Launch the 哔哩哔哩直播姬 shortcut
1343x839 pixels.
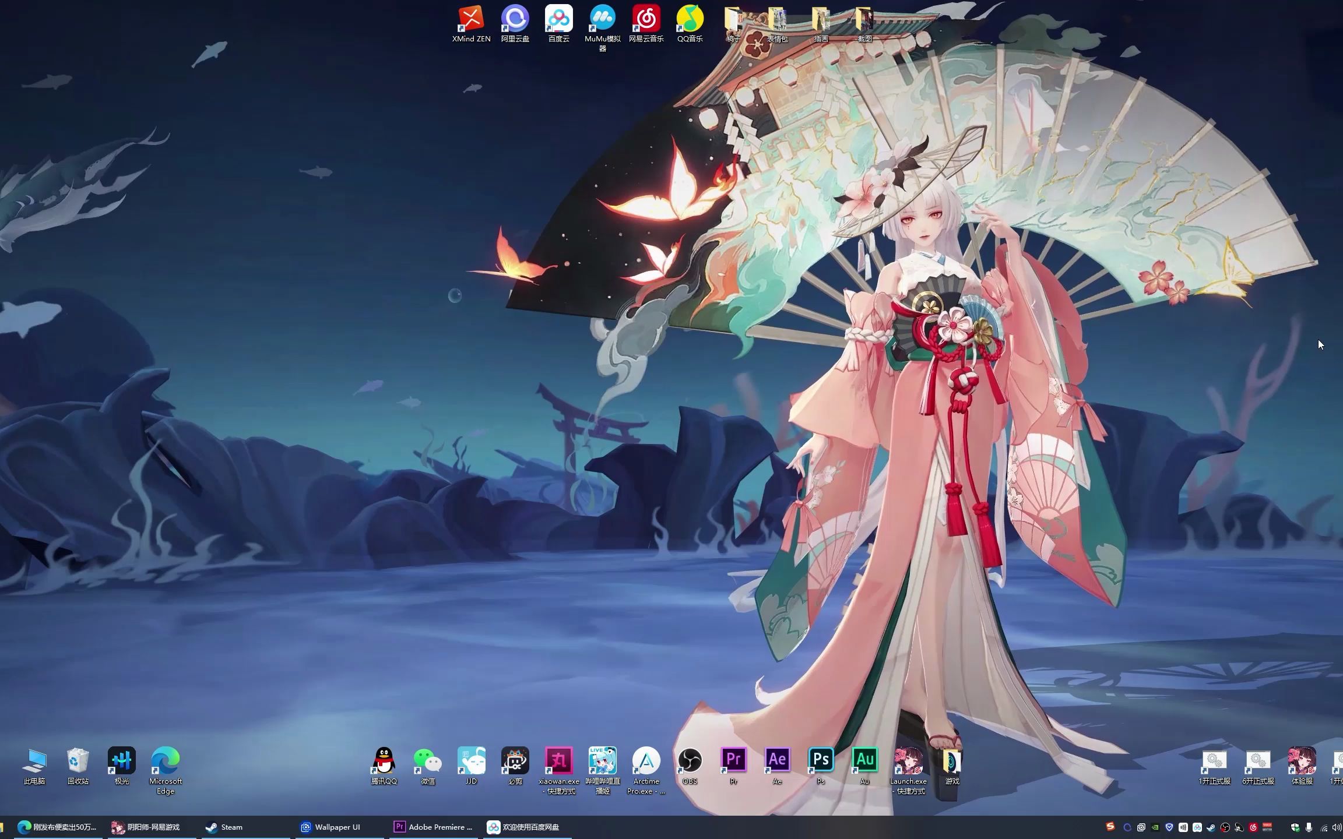(603, 771)
